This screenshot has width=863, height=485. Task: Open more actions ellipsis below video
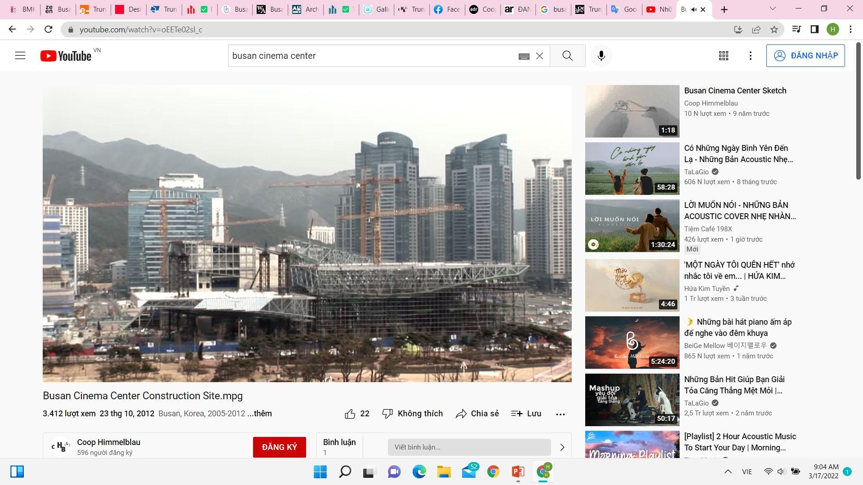[x=560, y=414]
